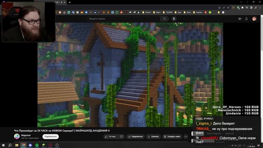The image size is (263, 148).
Task: Open File Explorer from taskbar
Action: point(17,145)
